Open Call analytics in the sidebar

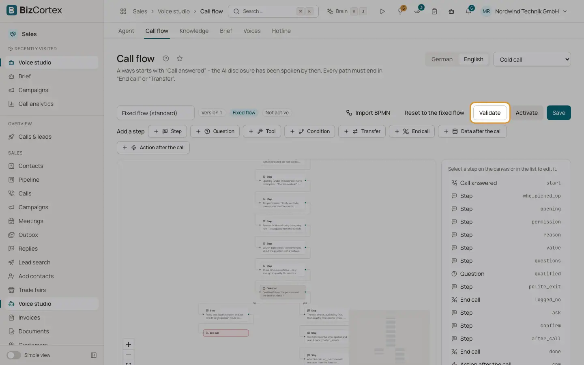pos(36,104)
